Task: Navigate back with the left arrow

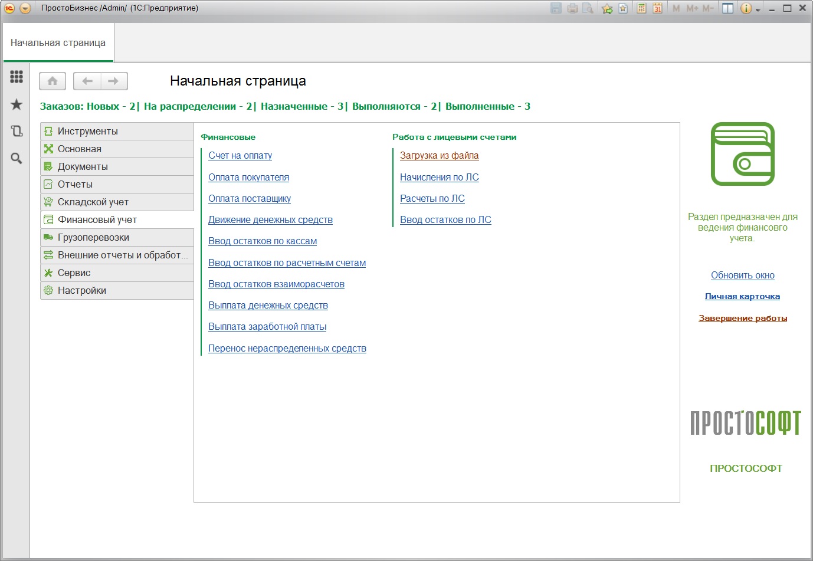Action: [87, 81]
